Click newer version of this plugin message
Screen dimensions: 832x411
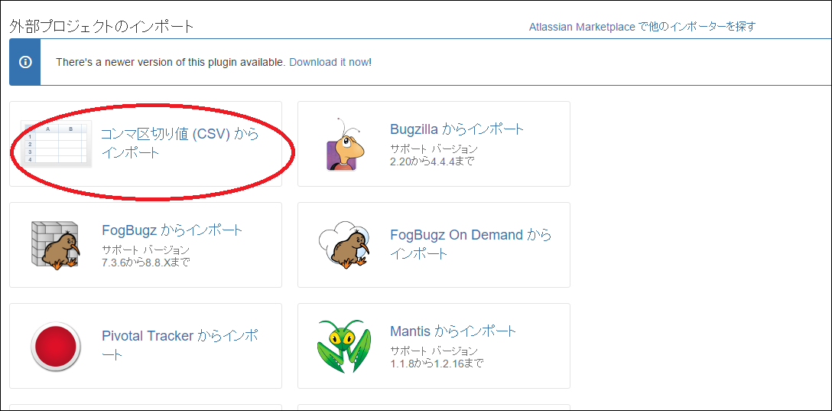click(171, 62)
